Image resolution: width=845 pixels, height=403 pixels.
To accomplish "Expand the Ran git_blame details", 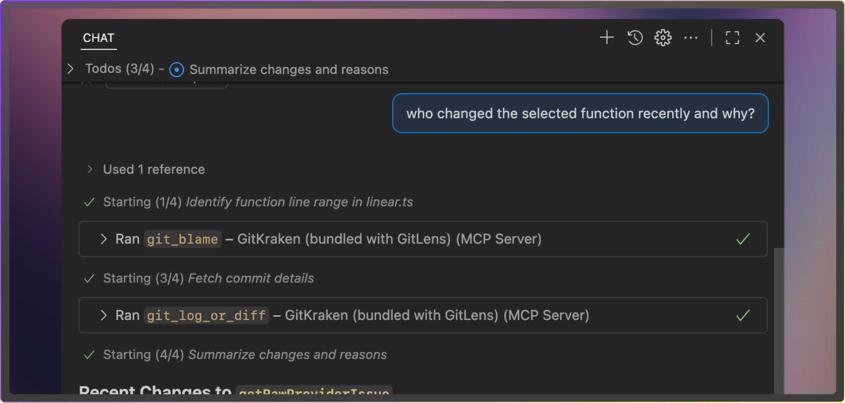I will coord(104,239).
